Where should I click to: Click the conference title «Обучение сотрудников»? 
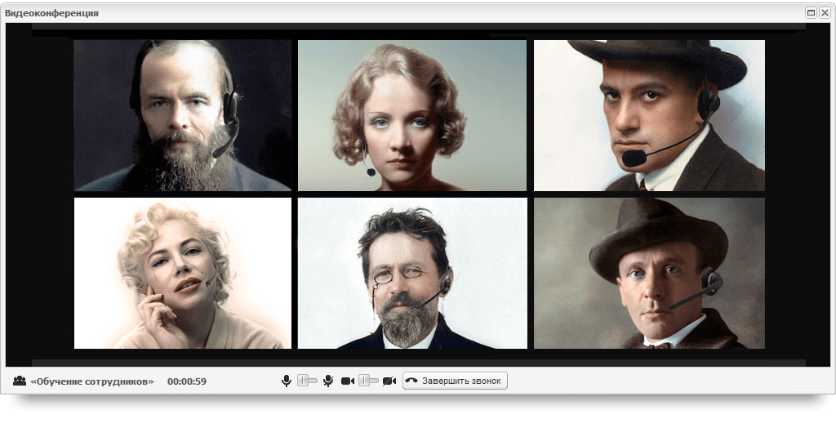coord(92,381)
